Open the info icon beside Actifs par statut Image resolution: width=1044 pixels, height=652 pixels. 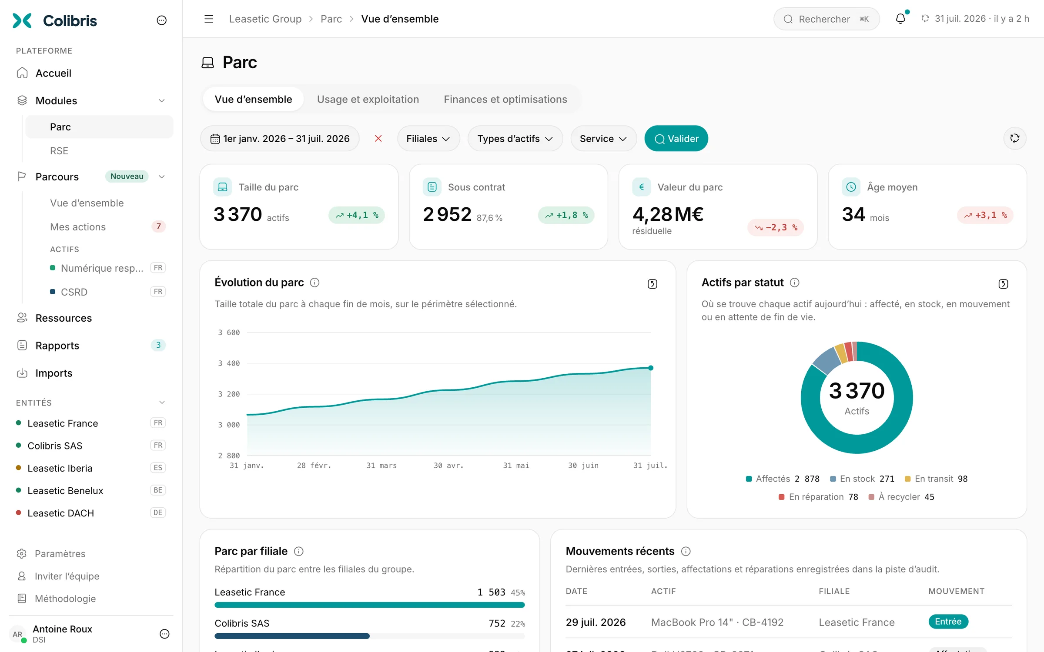(x=795, y=283)
